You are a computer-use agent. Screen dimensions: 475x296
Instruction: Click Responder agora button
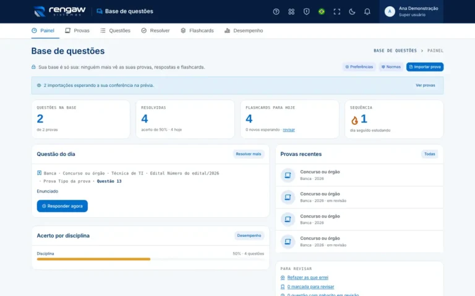click(x=62, y=206)
